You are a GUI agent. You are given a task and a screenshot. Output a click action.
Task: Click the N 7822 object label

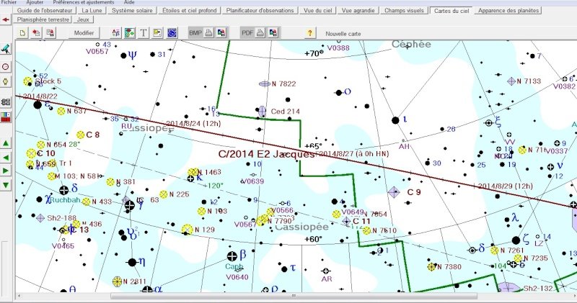pos(283,83)
